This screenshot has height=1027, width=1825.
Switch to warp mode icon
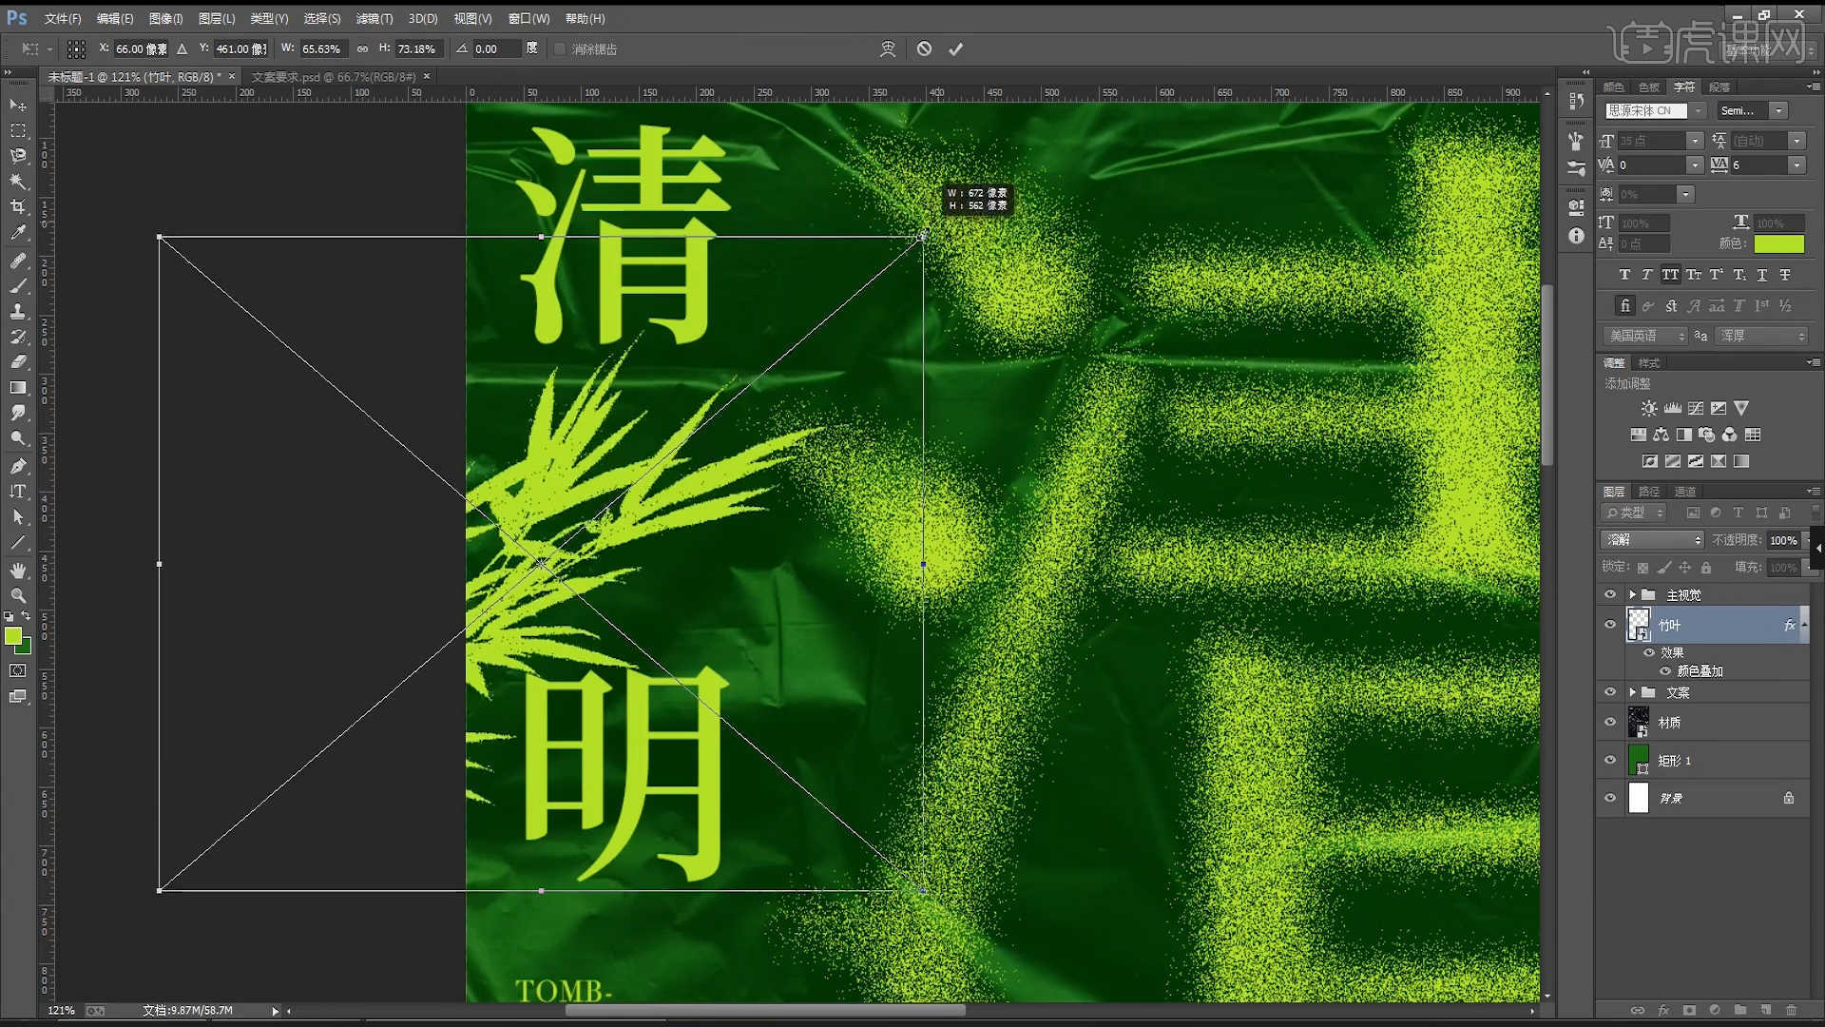point(888,48)
